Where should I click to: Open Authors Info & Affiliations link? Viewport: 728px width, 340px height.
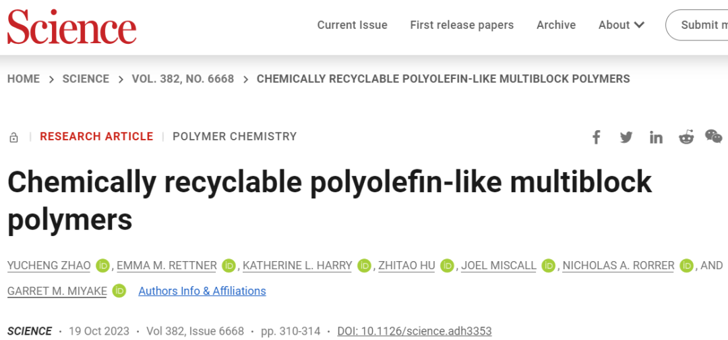202,291
